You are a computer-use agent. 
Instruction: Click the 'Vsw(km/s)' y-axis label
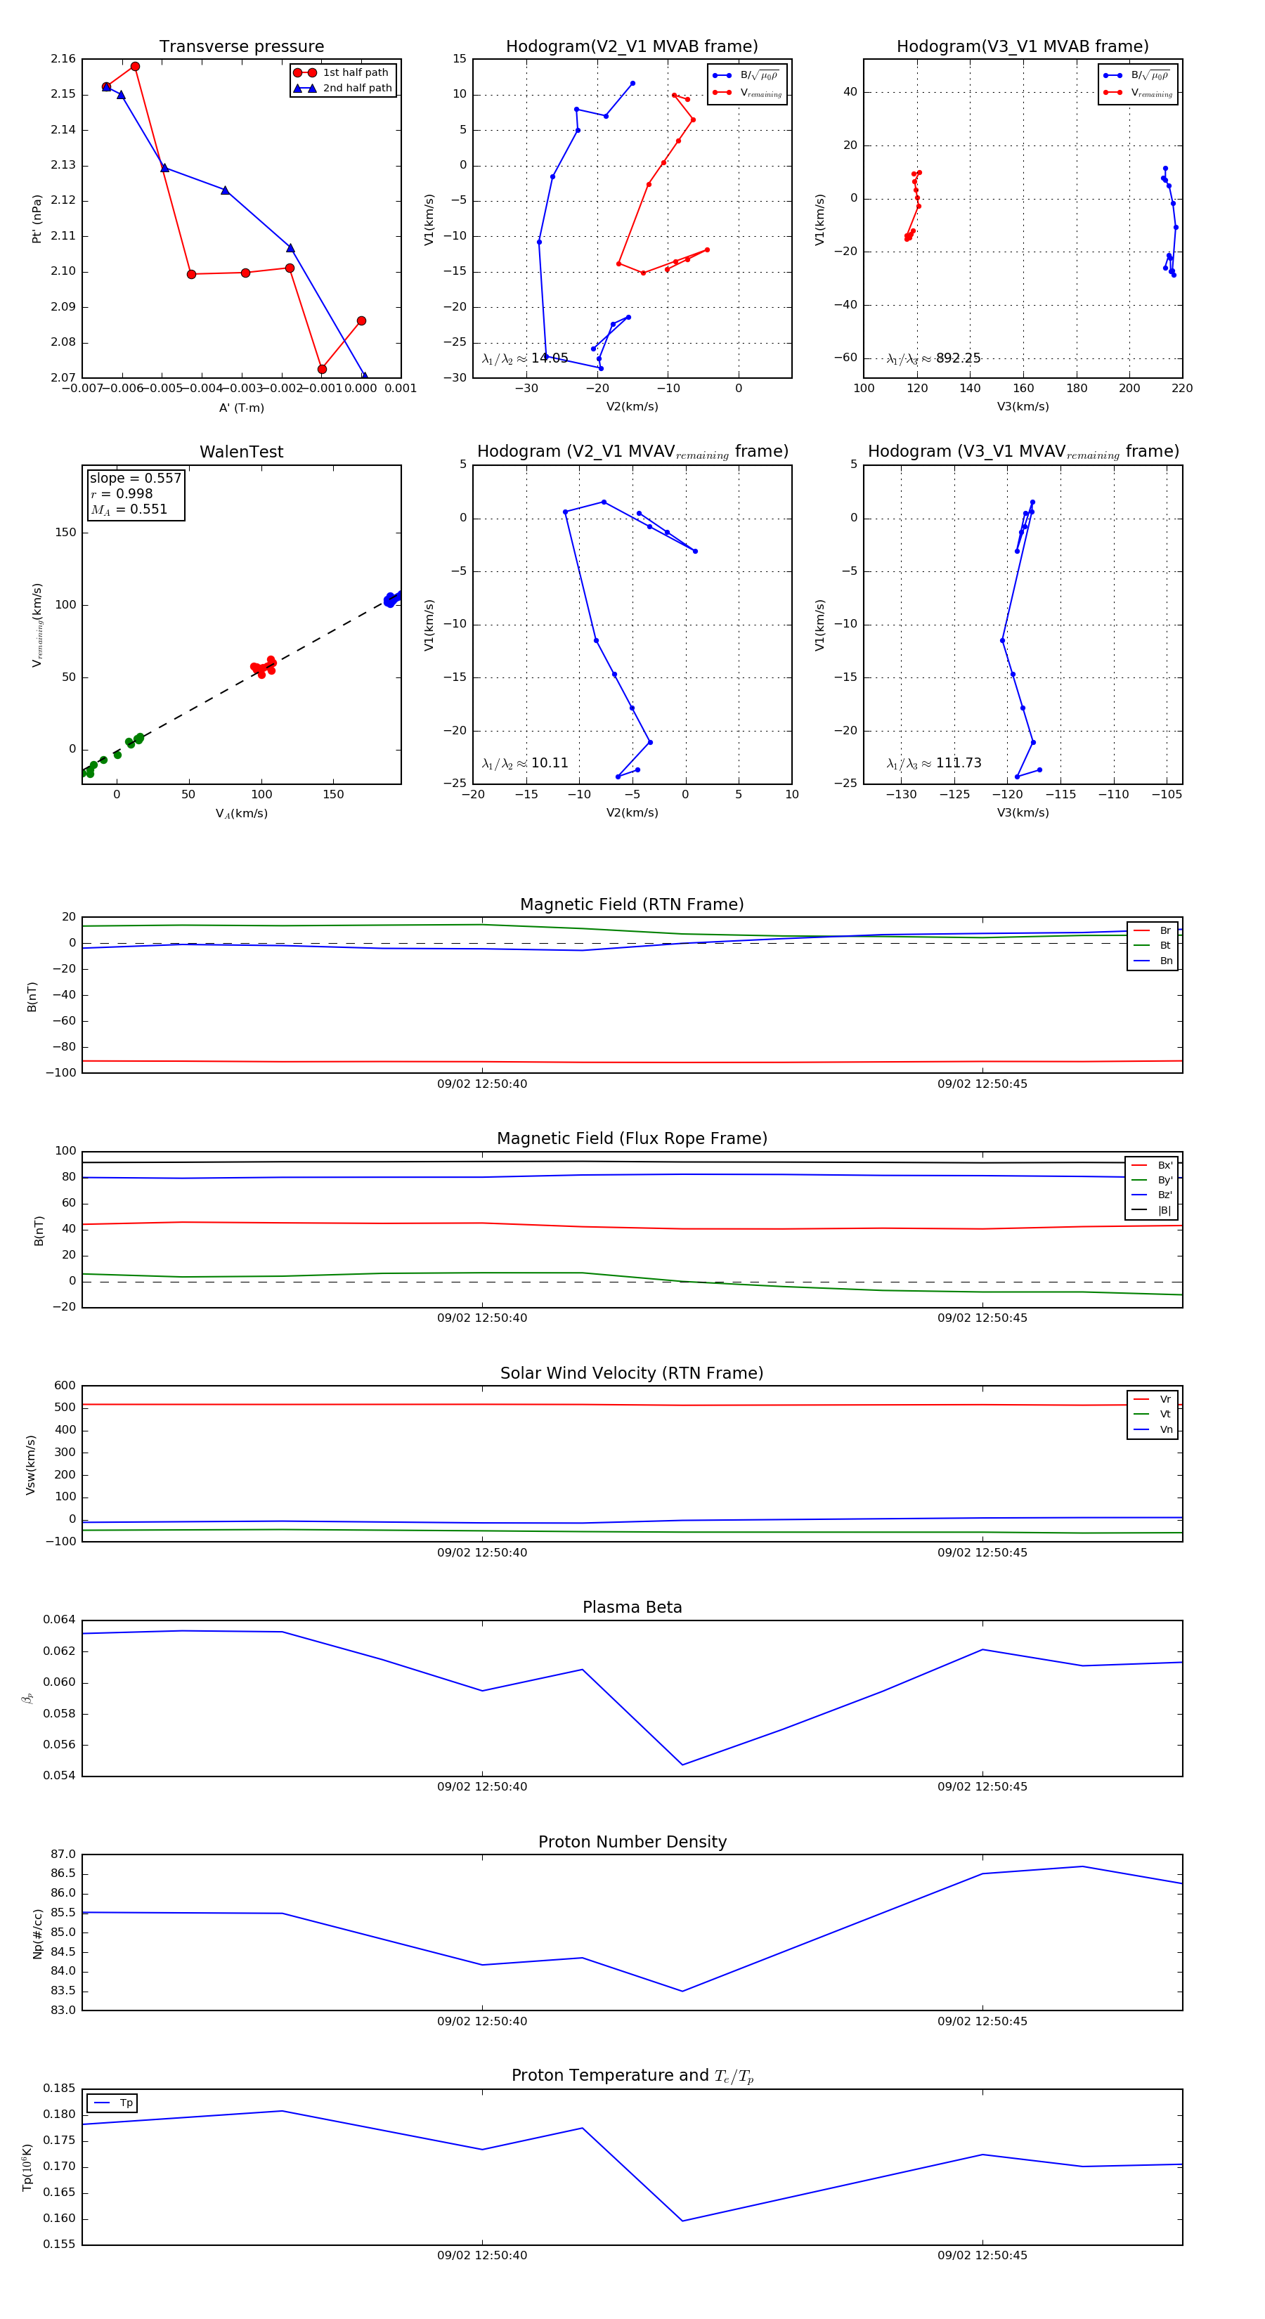[x=31, y=1466]
